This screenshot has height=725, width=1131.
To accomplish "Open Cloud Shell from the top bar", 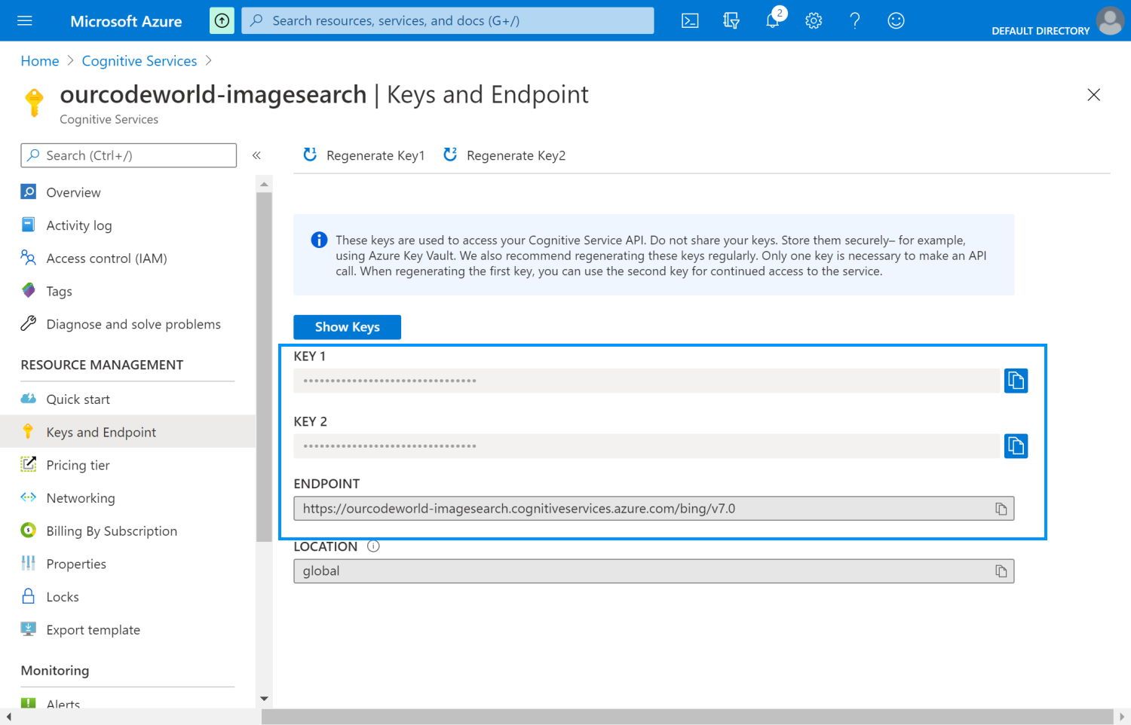I will coord(690,20).
